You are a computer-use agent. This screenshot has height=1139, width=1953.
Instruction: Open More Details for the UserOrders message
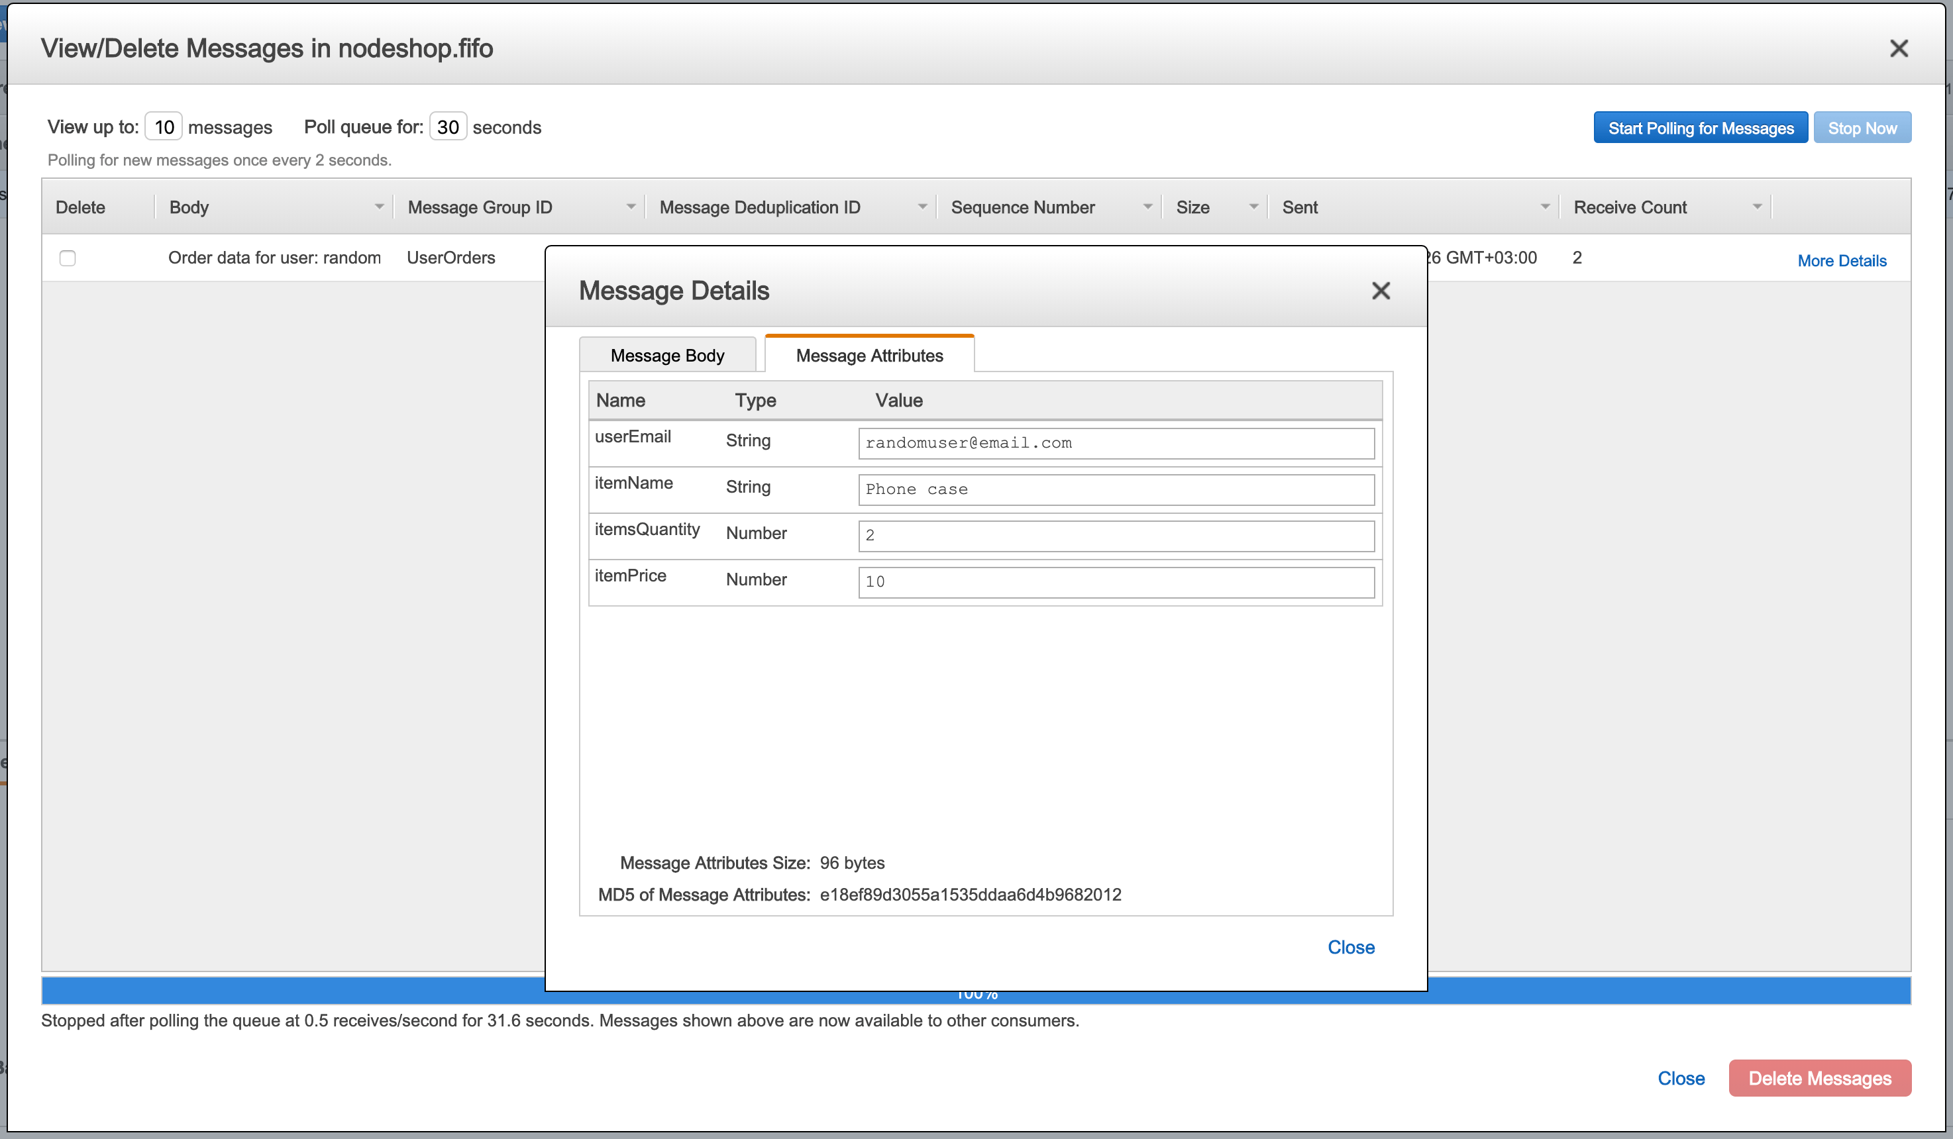coord(1842,260)
